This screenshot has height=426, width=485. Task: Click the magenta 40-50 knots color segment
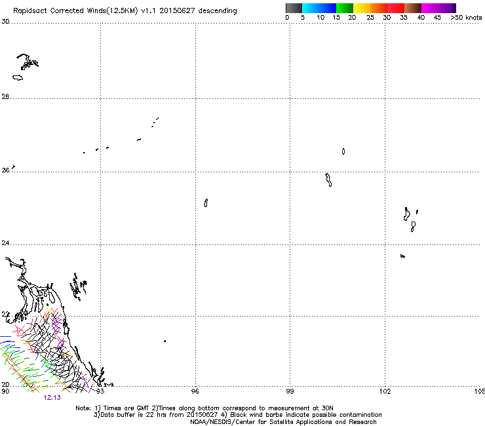tap(438, 8)
